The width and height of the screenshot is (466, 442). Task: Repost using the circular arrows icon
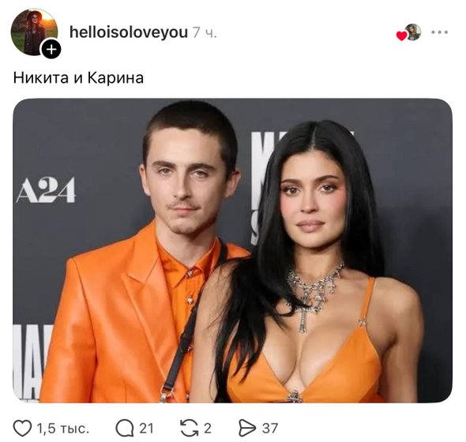190,428
